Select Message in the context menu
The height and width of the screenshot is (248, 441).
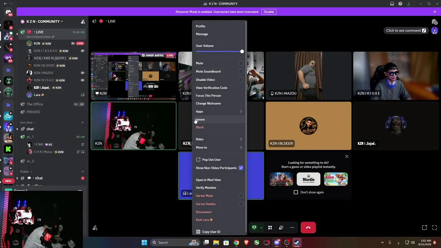pos(219,34)
